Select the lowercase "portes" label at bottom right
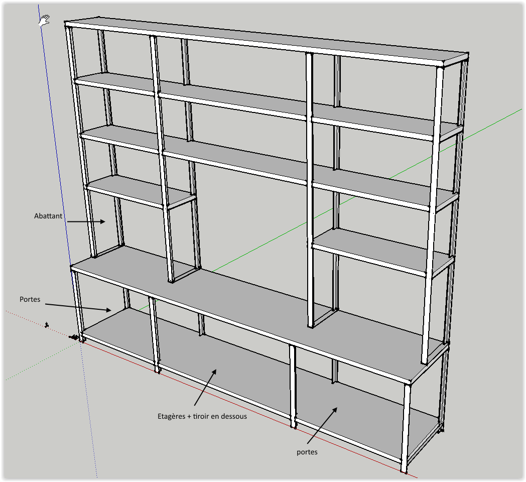The width and height of the screenshot is (526, 482). (307, 452)
